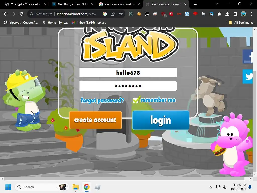Toggle the Chrome side panel
The image size is (257, 193).
click(235, 14)
